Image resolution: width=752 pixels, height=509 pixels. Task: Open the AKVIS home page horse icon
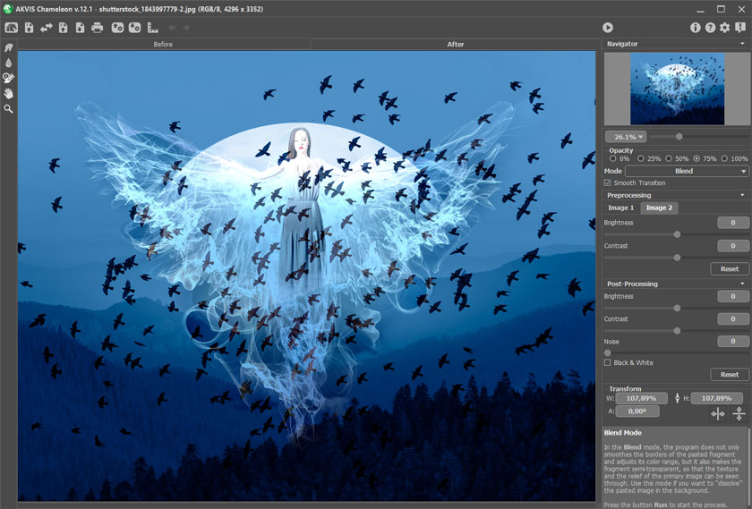(11, 28)
